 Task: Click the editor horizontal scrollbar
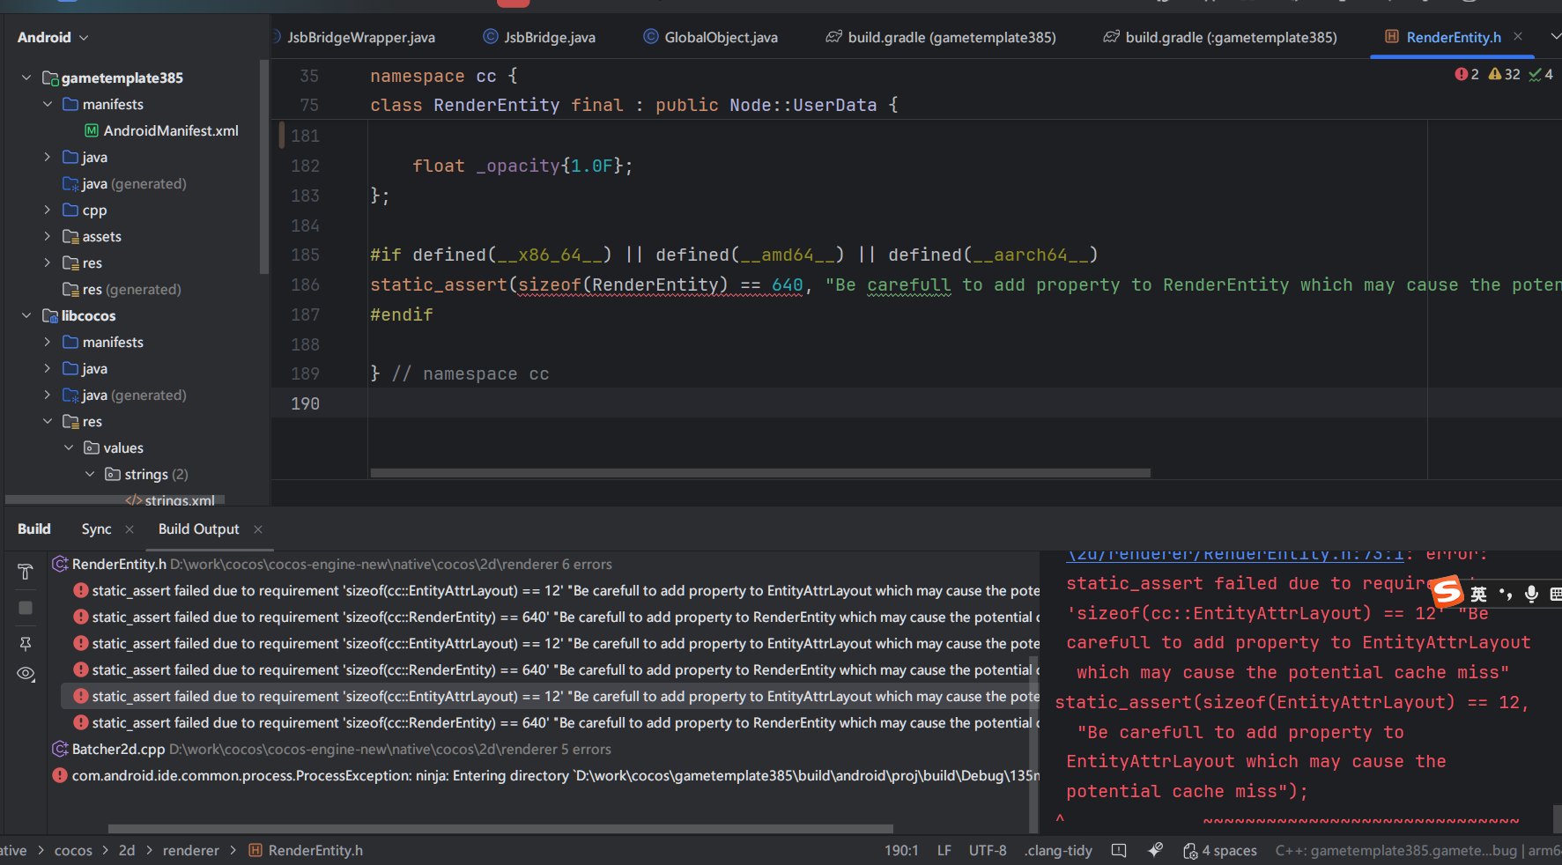coord(759,473)
